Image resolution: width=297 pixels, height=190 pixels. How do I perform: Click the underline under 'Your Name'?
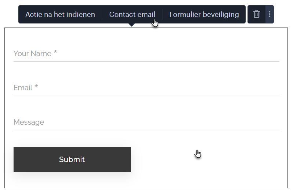tap(147, 61)
